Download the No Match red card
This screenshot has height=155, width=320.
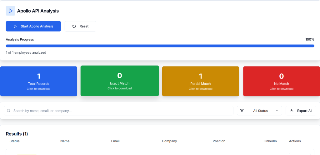tap(281, 81)
